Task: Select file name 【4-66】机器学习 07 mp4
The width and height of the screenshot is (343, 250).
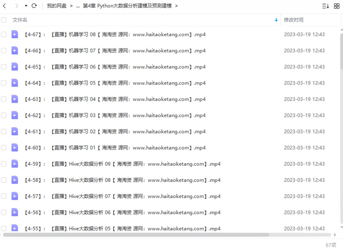Action: pos(115,51)
